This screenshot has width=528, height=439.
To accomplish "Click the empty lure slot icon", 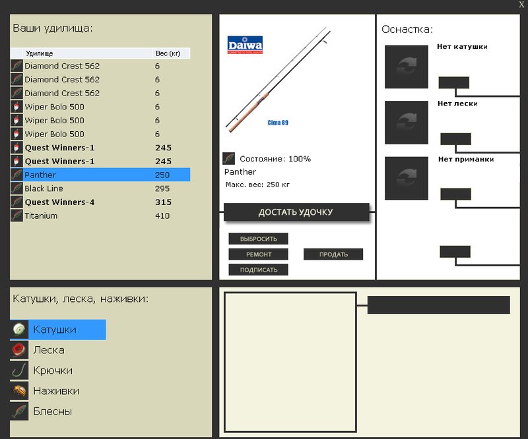I will pos(407,178).
